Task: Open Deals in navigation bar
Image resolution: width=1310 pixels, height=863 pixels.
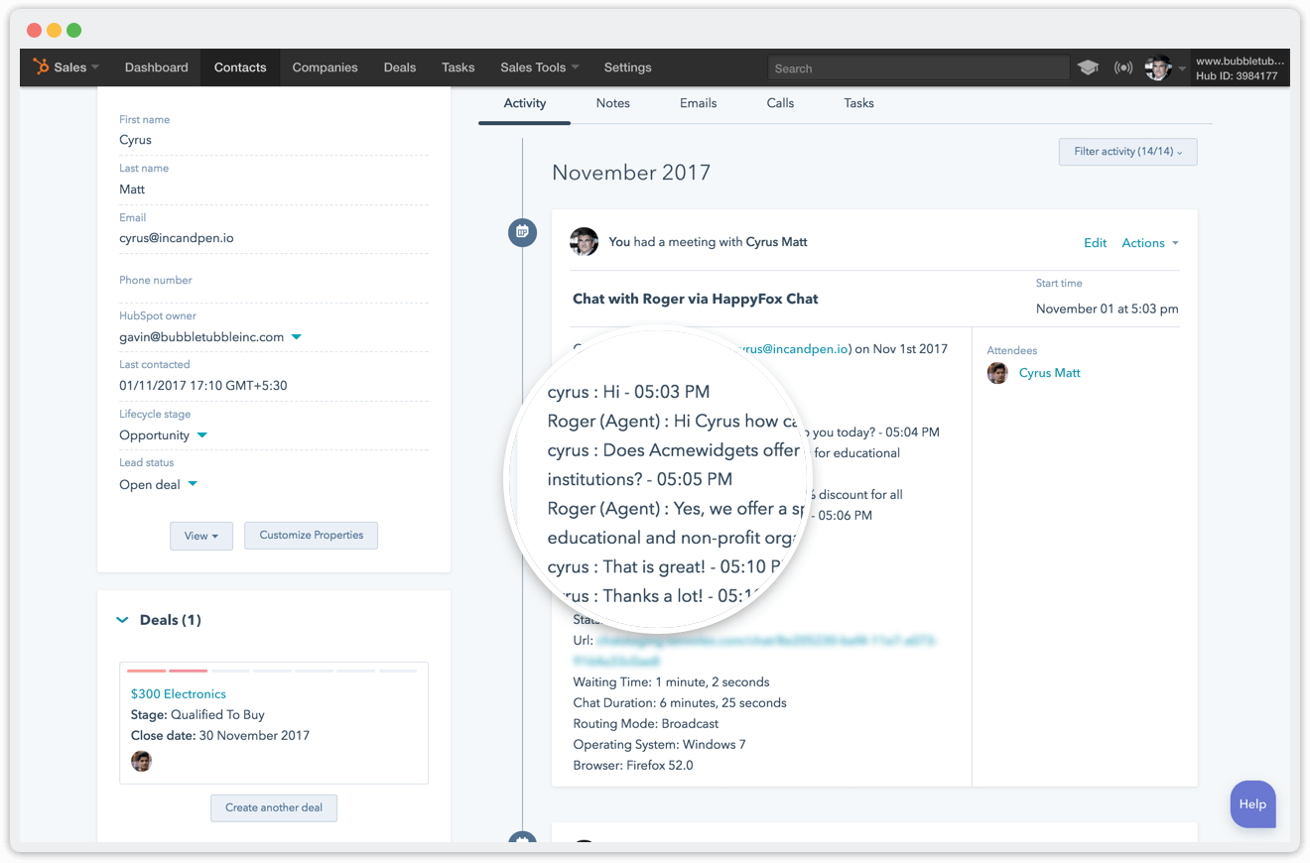Action: (400, 67)
